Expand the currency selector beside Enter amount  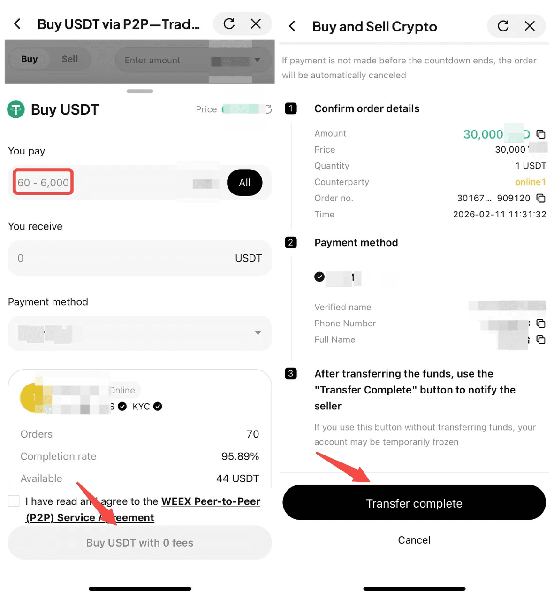coord(257,60)
